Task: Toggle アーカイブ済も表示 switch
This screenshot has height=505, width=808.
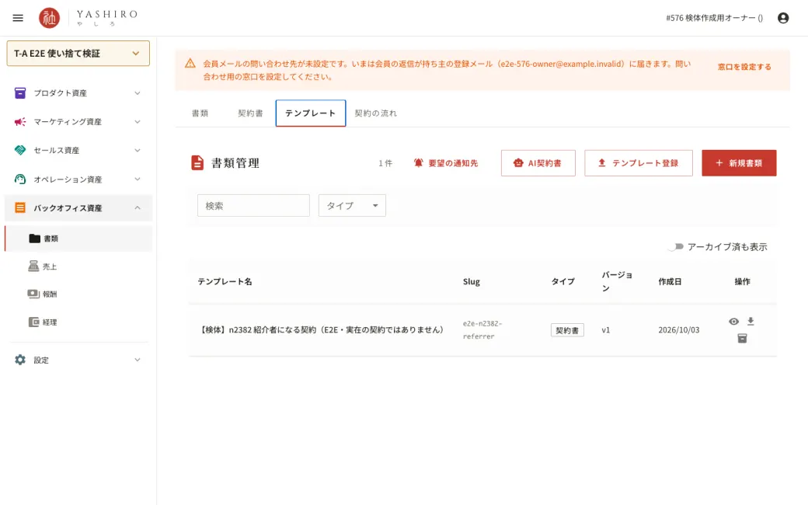Action: pos(676,247)
